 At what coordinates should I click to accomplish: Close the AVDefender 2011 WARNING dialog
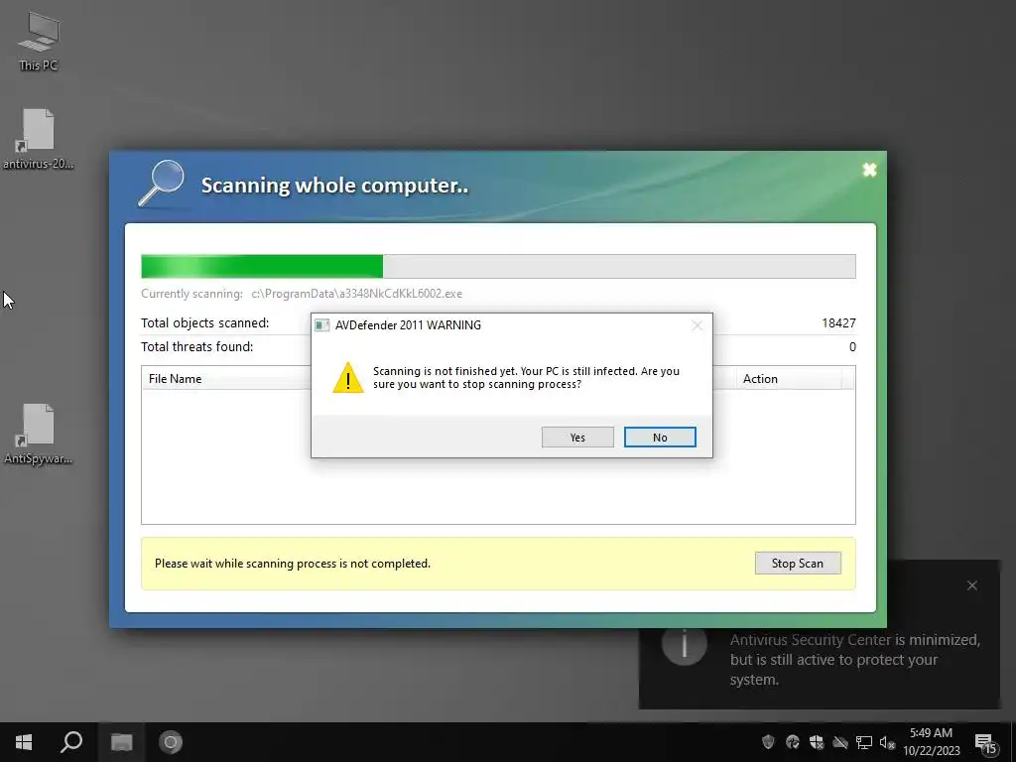coord(697,325)
